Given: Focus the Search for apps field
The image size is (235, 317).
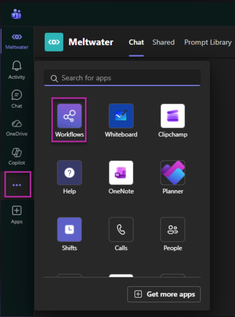Looking at the screenshot, I should coord(122,78).
